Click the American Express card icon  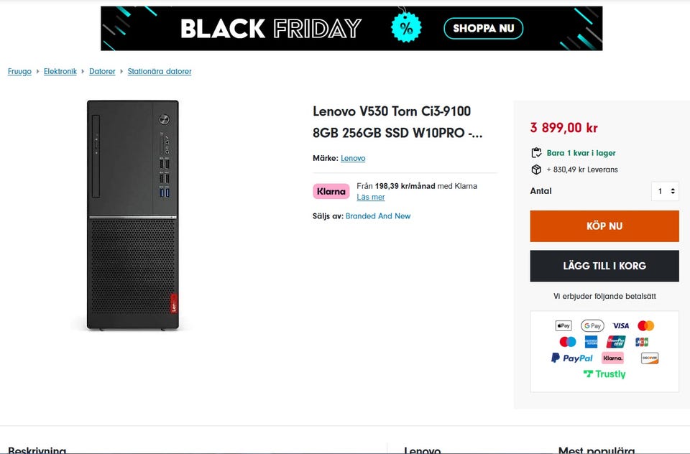click(x=591, y=342)
